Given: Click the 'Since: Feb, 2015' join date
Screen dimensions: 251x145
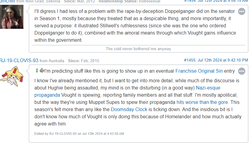Looking at the screenshot, I should point(83,61).
